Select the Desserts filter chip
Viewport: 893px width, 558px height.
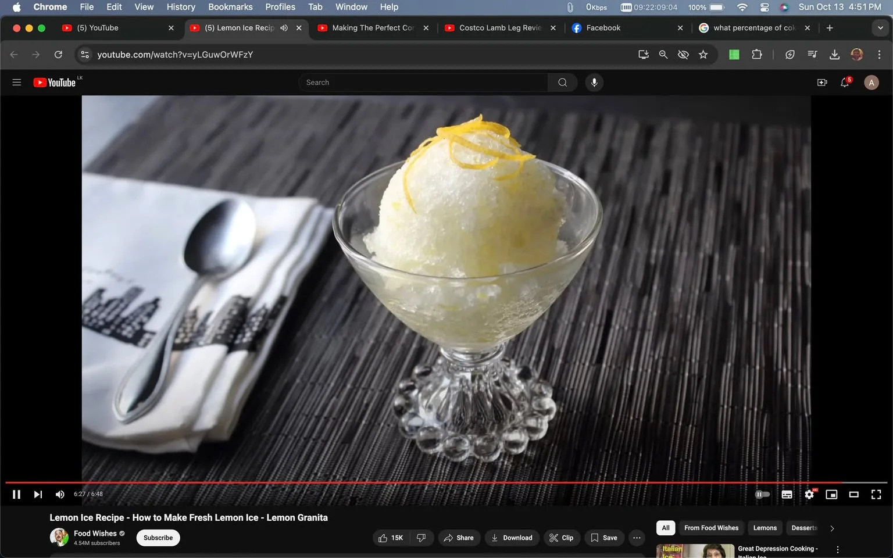pyautogui.click(x=804, y=528)
